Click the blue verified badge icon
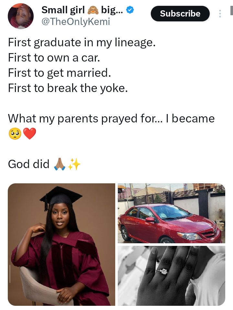The image size is (233, 310). tap(129, 10)
